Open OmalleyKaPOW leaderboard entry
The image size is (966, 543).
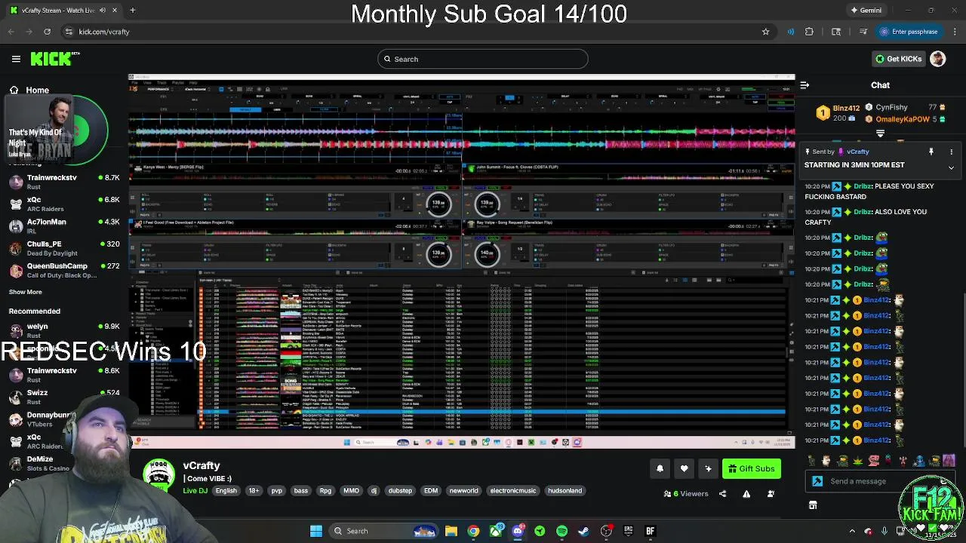click(905, 119)
